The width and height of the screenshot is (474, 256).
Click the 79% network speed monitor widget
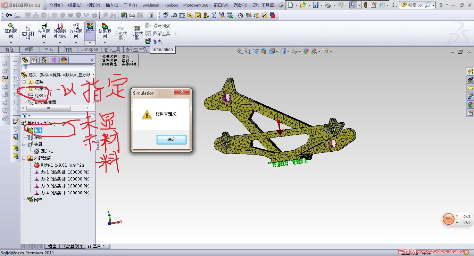(x=449, y=219)
